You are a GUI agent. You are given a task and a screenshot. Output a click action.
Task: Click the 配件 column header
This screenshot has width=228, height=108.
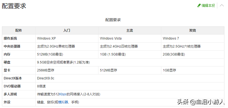tap(19, 31)
